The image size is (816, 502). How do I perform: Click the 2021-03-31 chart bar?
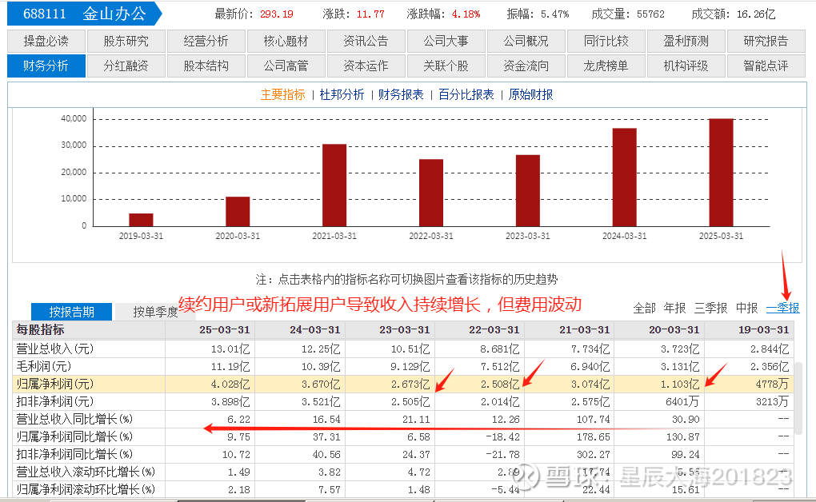pos(334,185)
